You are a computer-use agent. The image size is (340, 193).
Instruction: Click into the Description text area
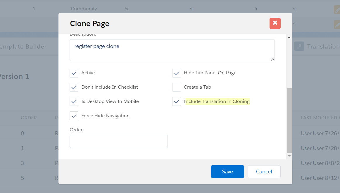tap(172, 50)
